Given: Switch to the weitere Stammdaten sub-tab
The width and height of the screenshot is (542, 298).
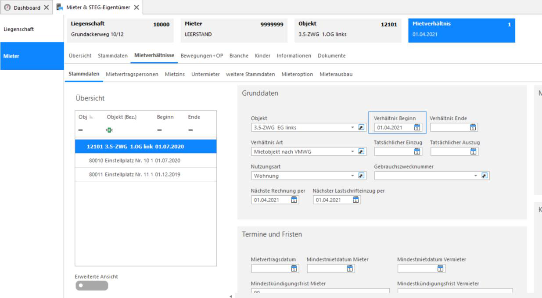Looking at the screenshot, I should (x=250, y=74).
